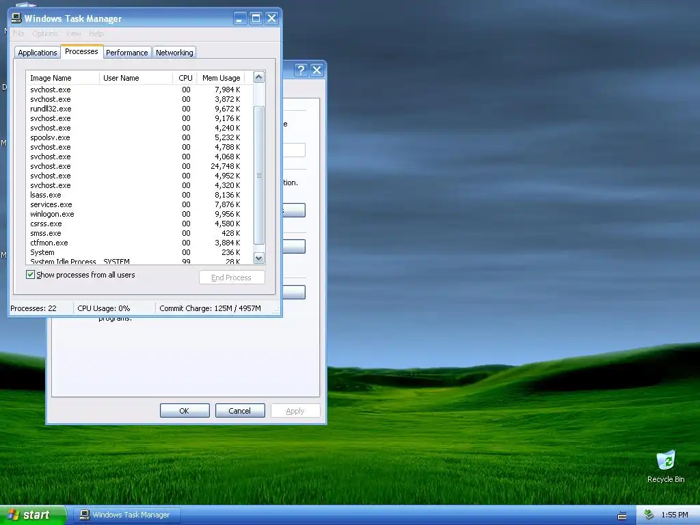Select svchost.exe row using 3,872 K
This screenshot has height=525, width=700.
[x=139, y=99]
